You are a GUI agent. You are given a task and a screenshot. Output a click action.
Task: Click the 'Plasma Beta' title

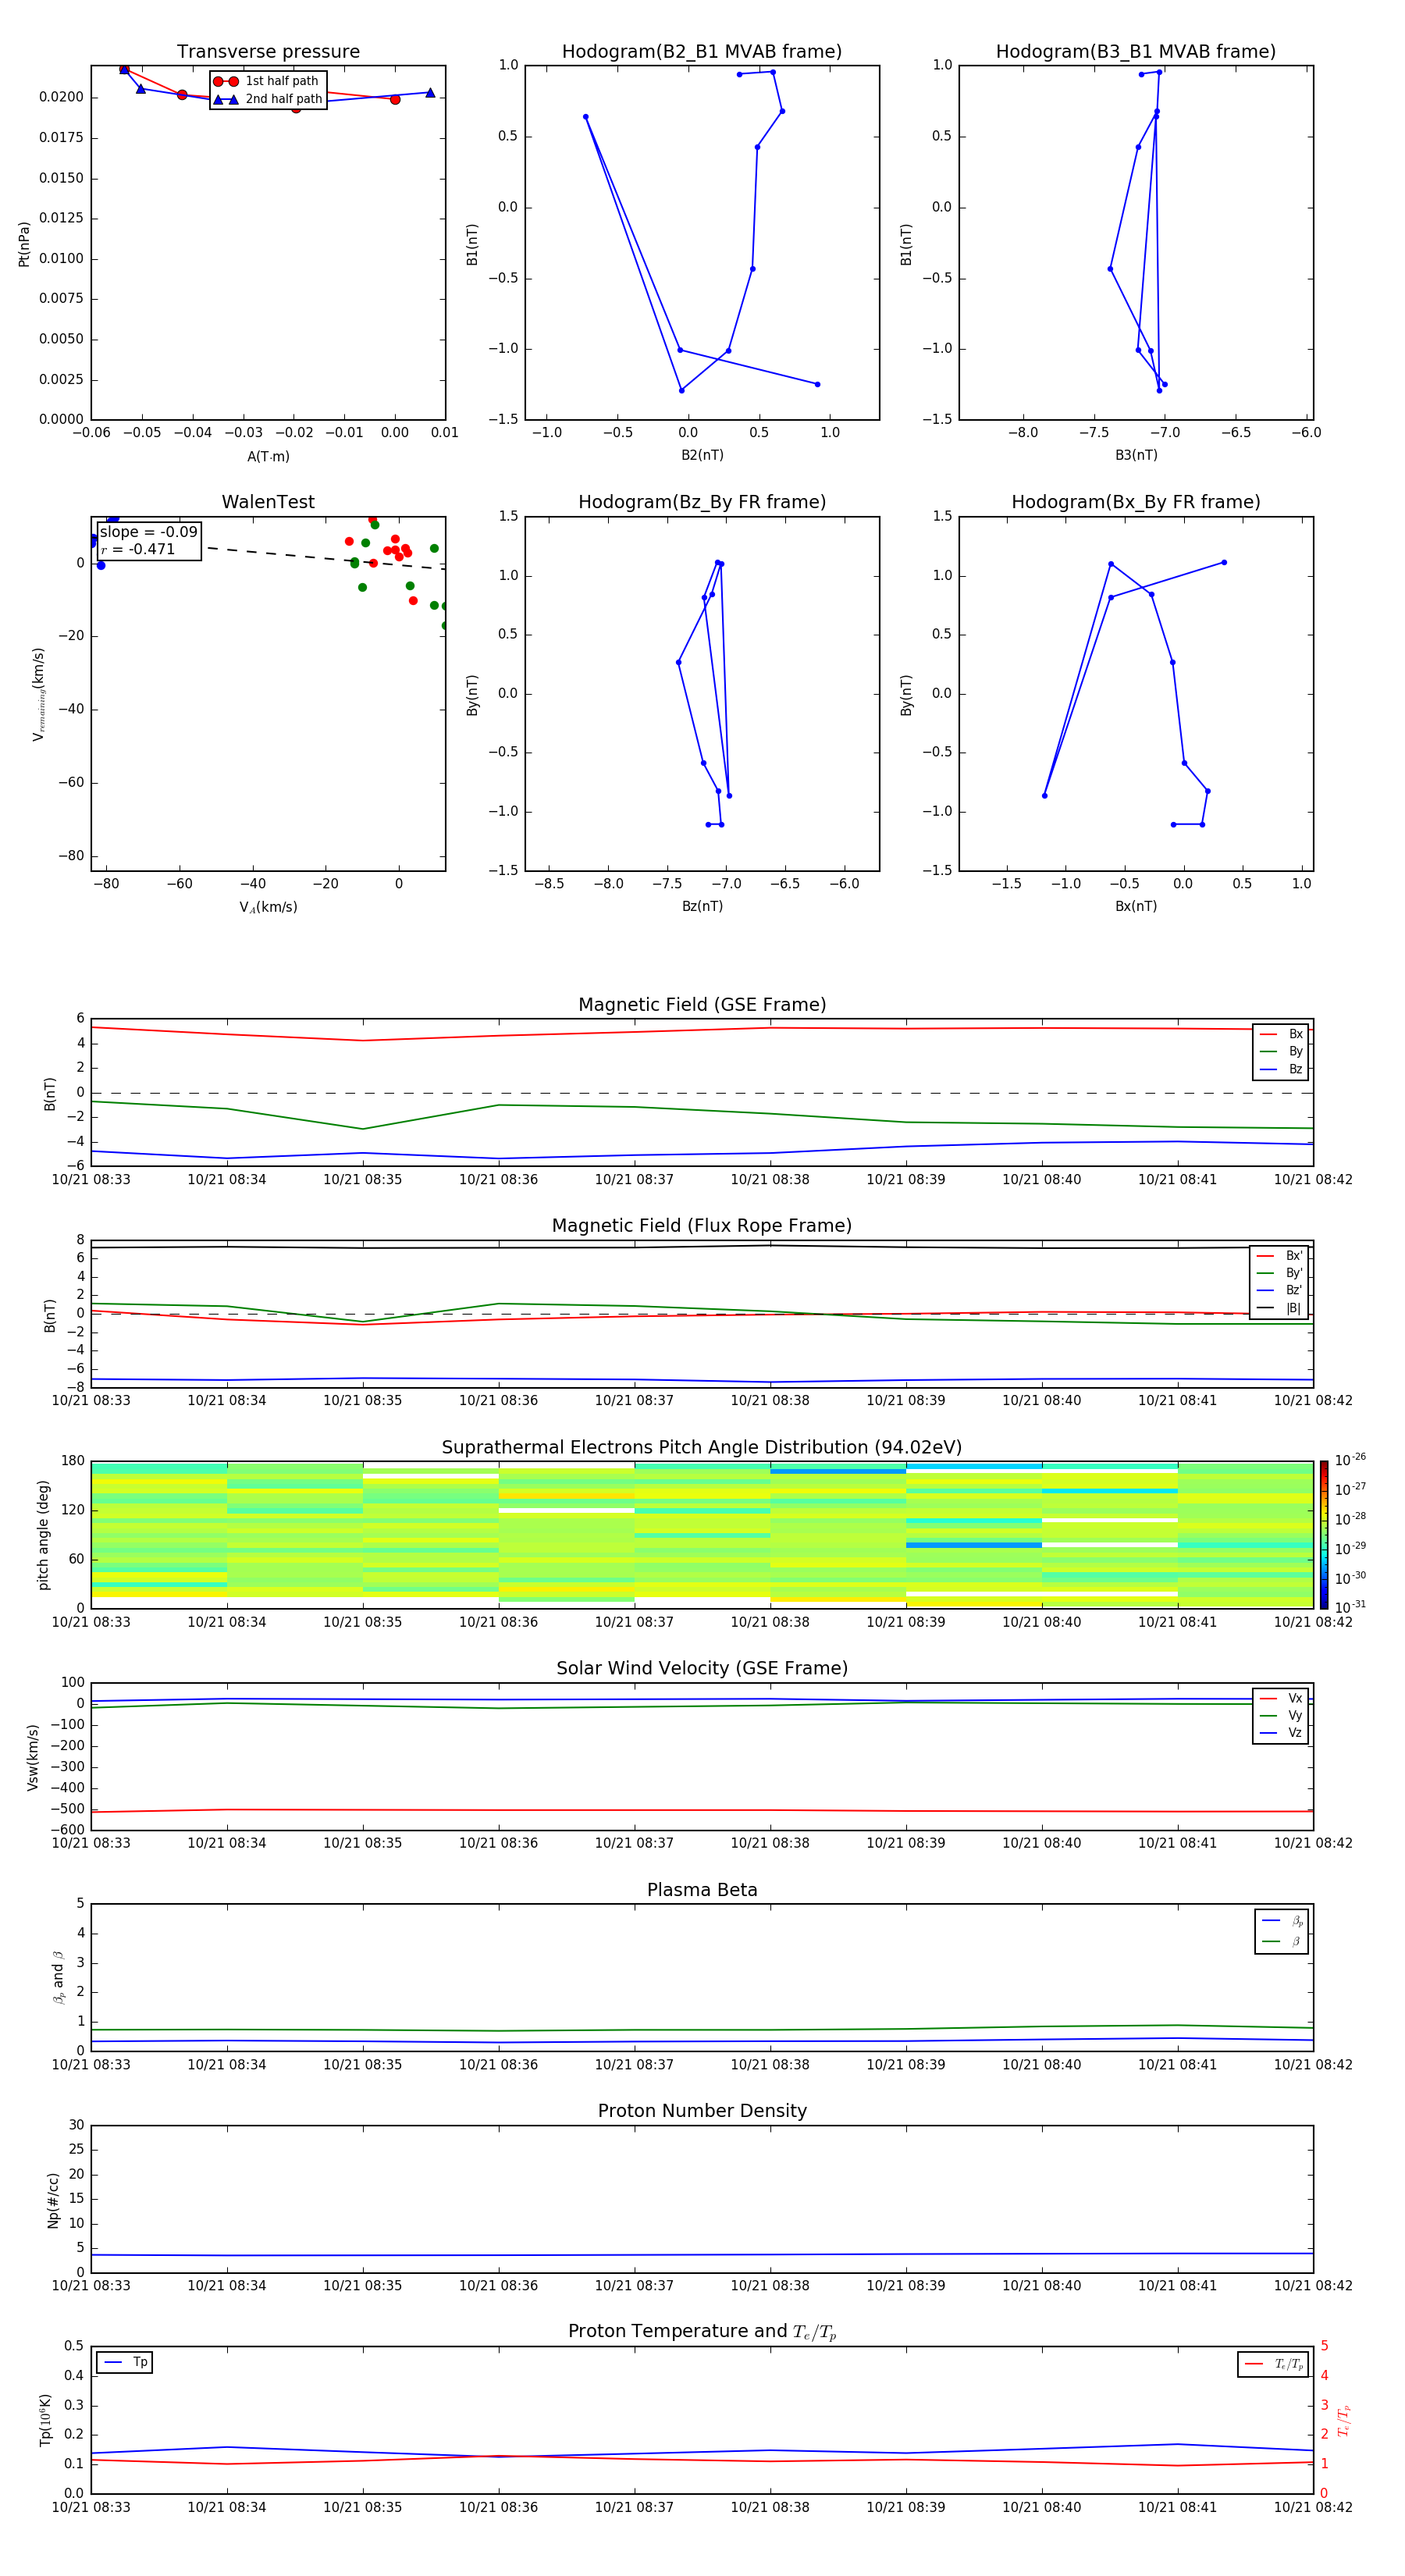[x=702, y=1890]
